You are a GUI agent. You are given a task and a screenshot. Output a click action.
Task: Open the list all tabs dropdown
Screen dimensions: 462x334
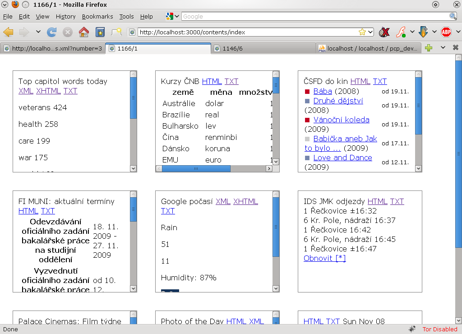tap(443, 47)
